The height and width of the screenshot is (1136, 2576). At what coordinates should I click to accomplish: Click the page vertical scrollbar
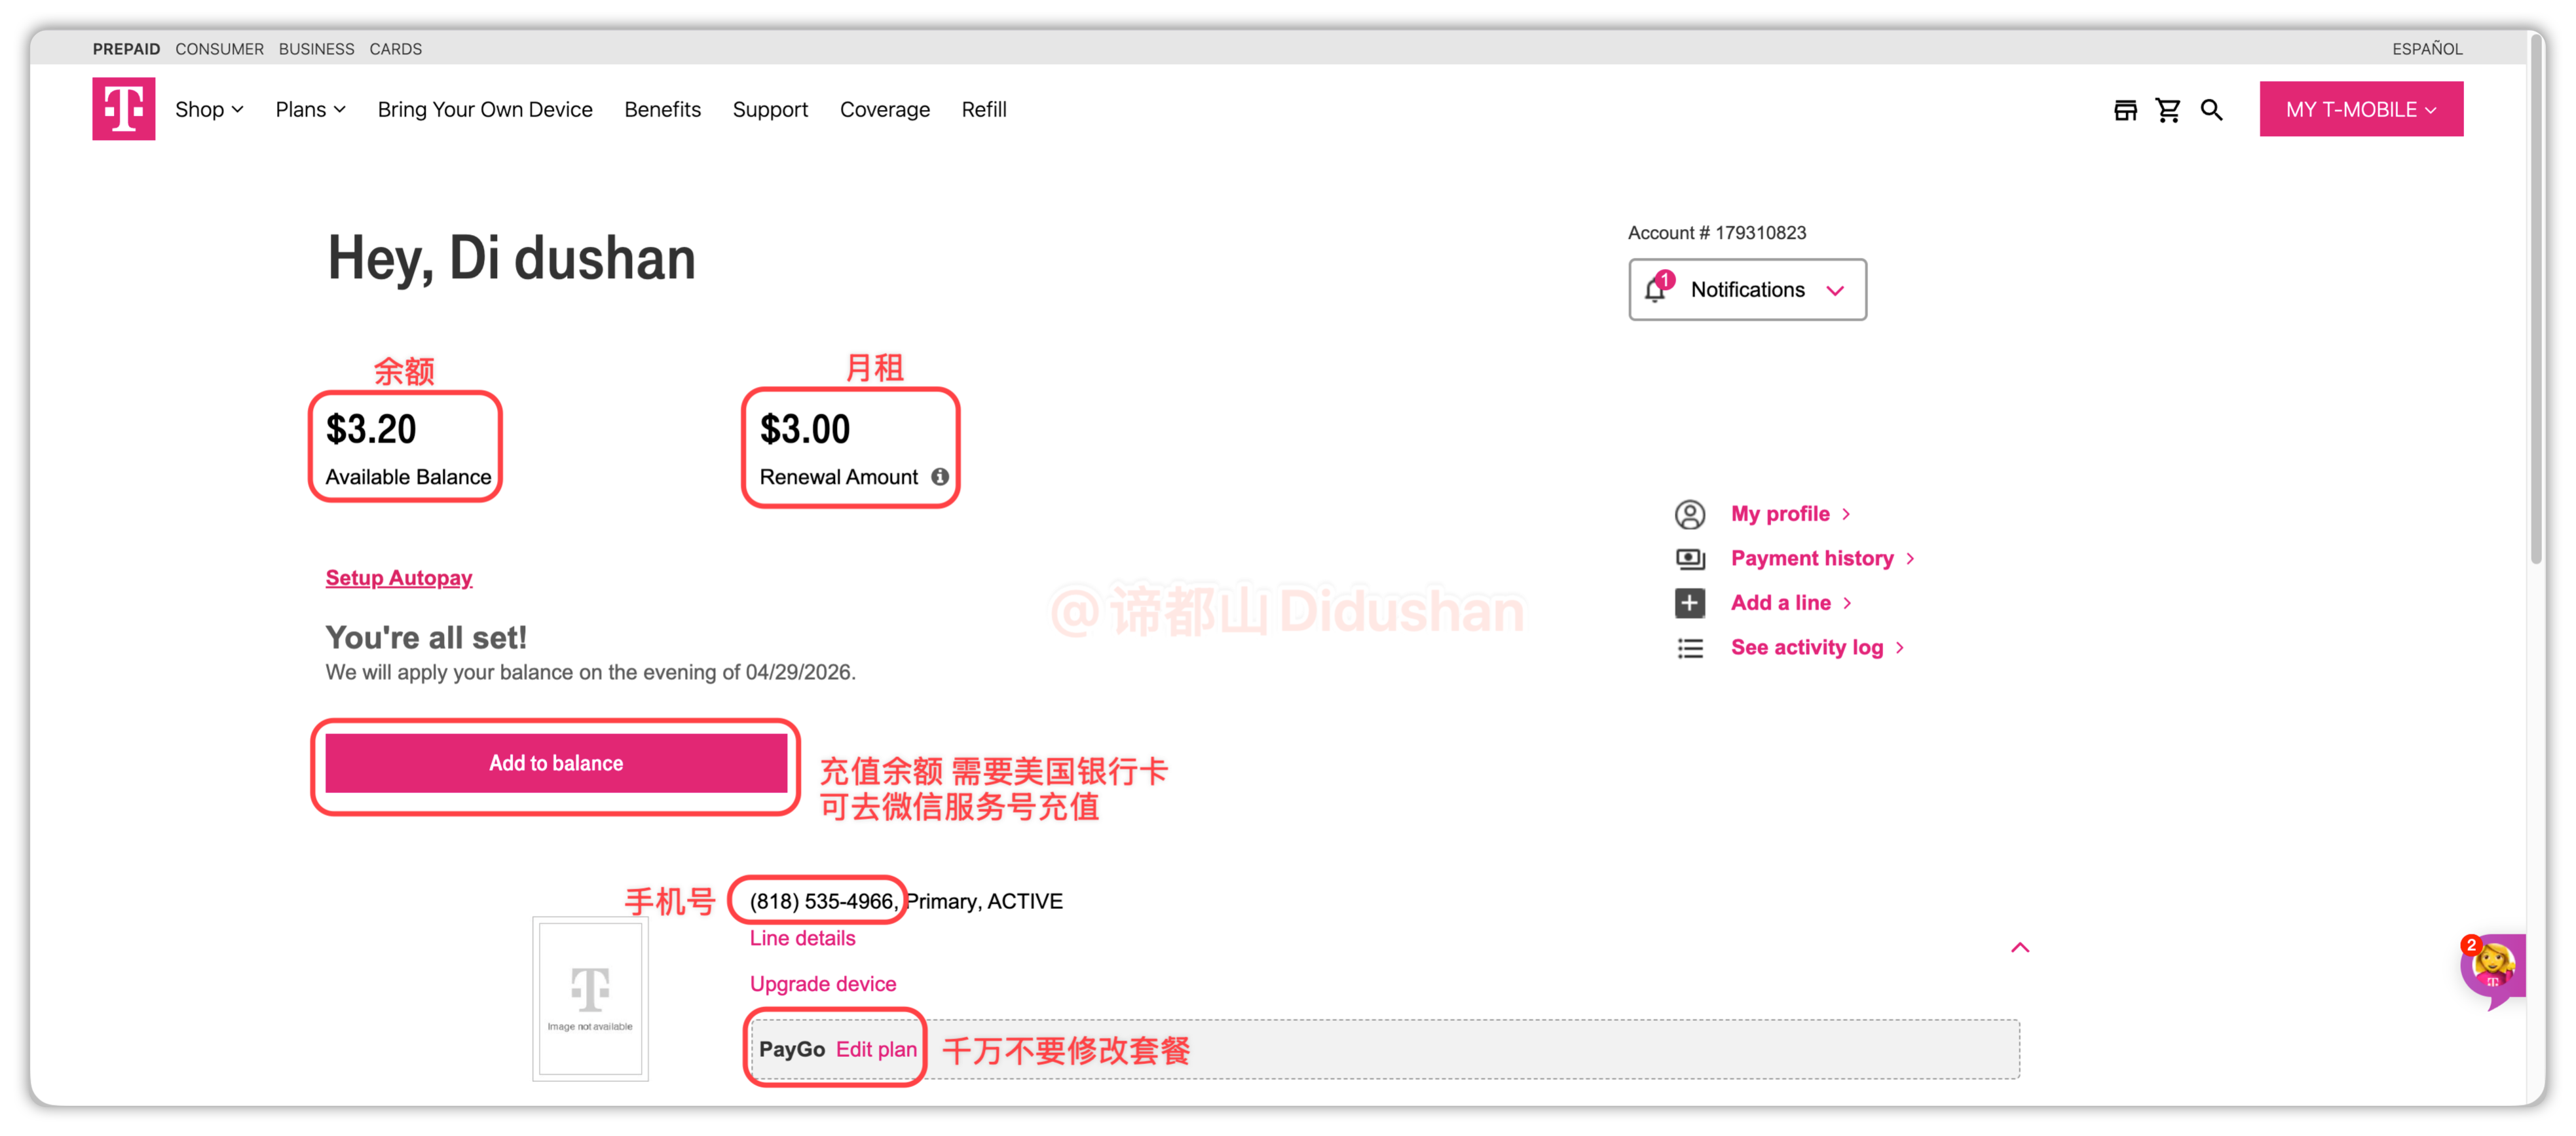[x=2535, y=300]
